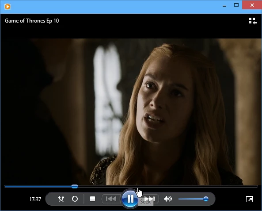View full screen

[x=249, y=199]
